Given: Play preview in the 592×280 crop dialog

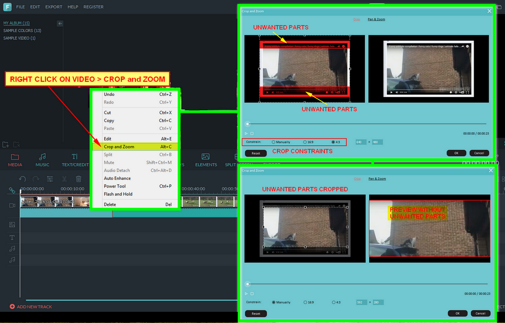Looking at the screenshot, I should pos(246,293).
